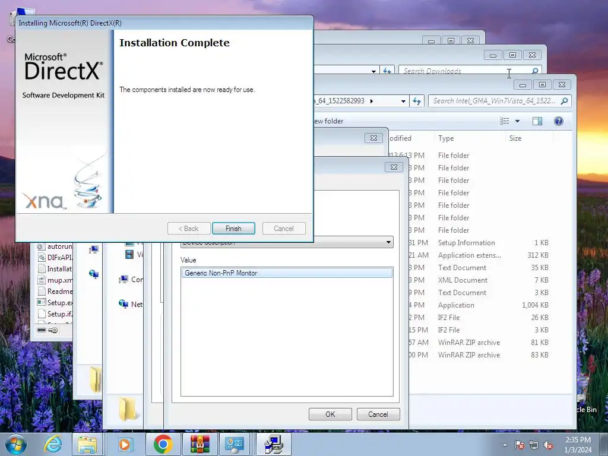This screenshot has height=456, width=608.
Task: Select the Generic Non-PnP Monitor value
Action: pyautogui.click(x=287, y=273)
